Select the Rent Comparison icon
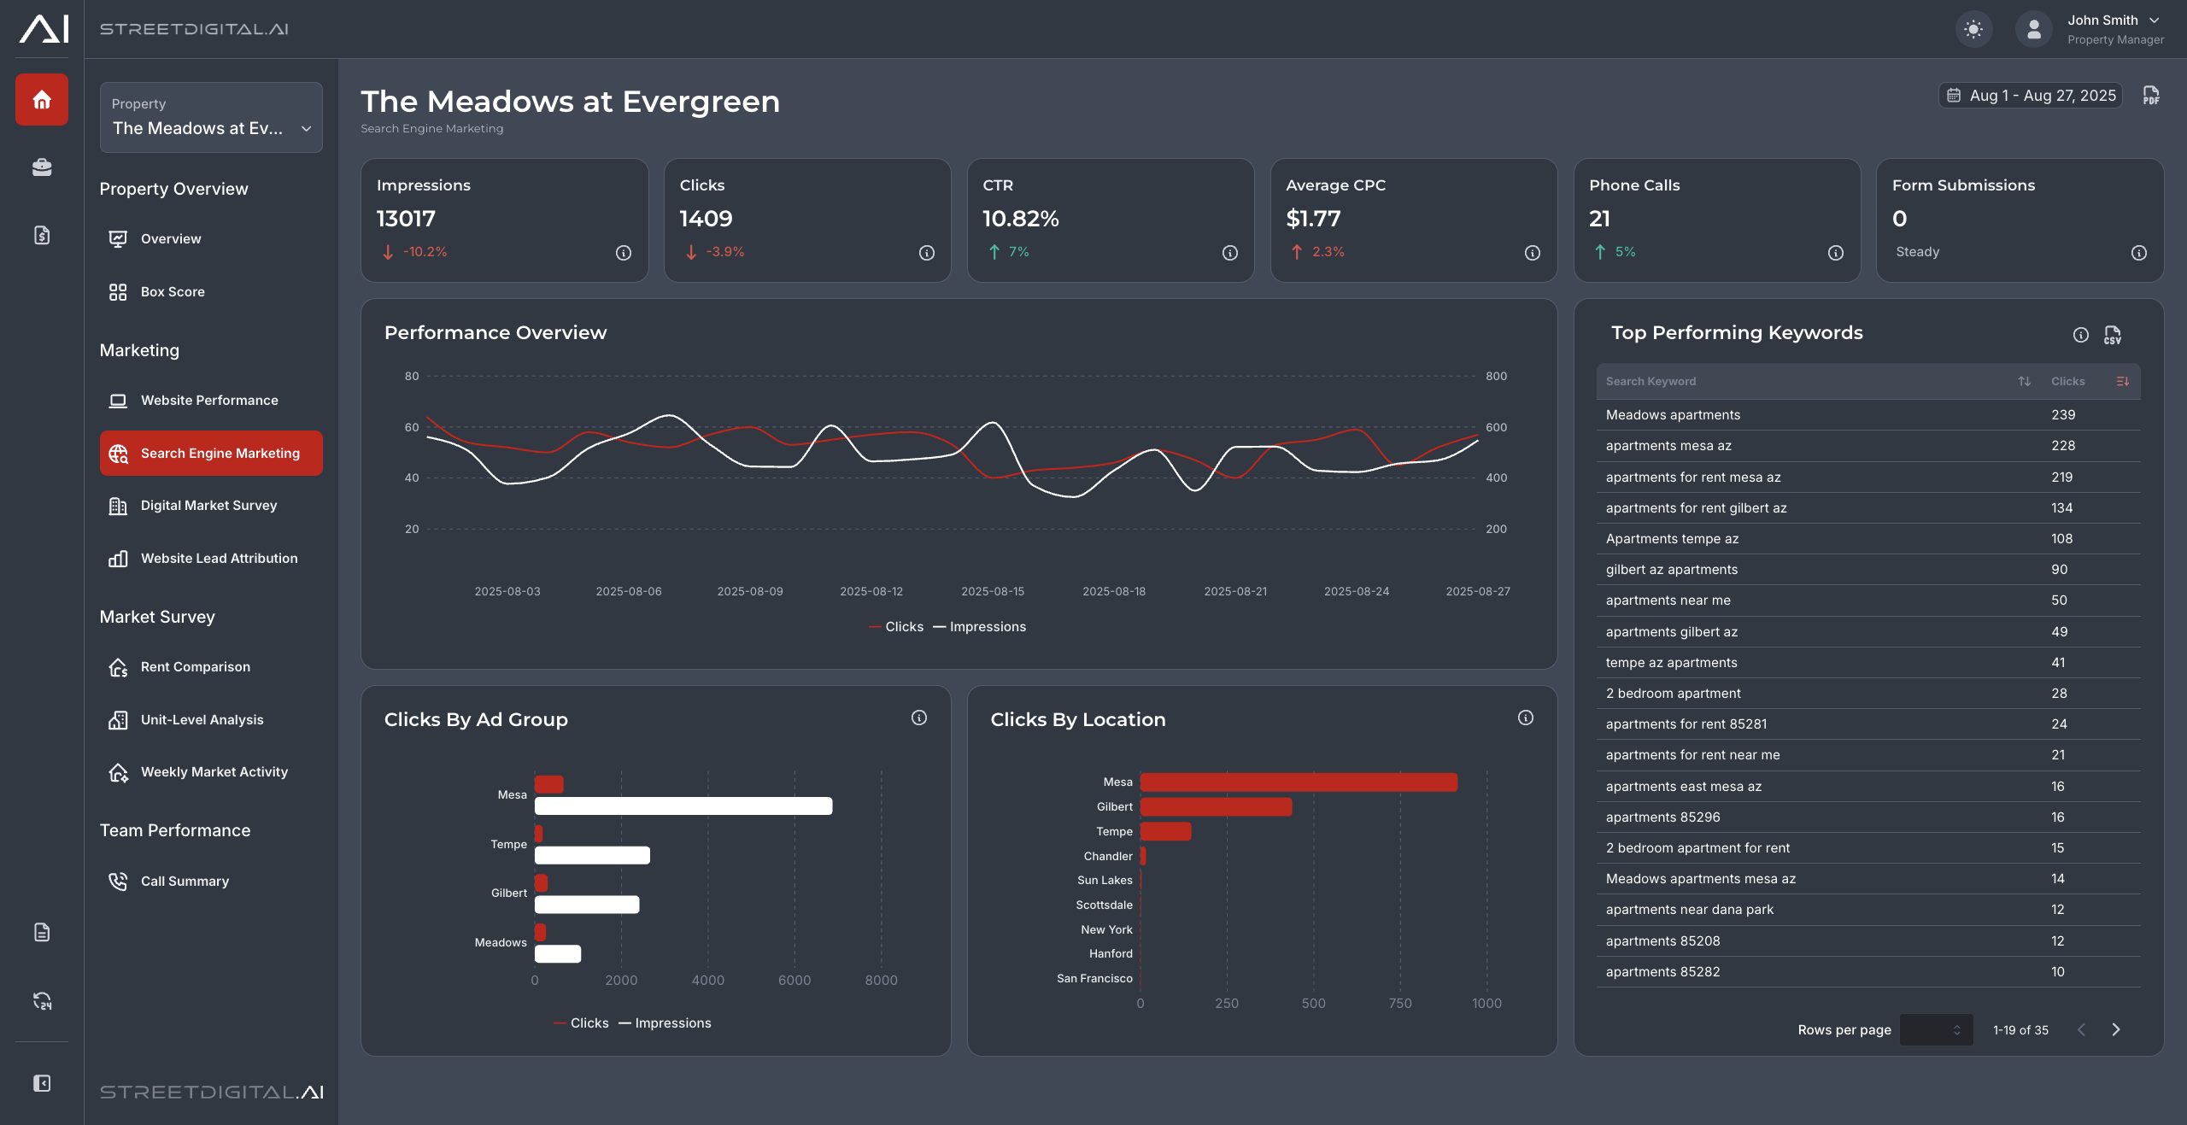The height and width of the screenshot is (1125, 2187). pyautogui.click(x=119, y=667)
